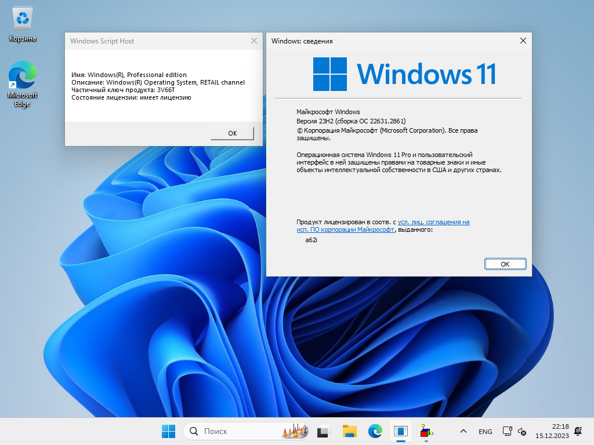Image resolution: width=594 pixels, height=445 pixels.
Task: Launch File Explorer from the taskbar
Action: pos(349,431)
